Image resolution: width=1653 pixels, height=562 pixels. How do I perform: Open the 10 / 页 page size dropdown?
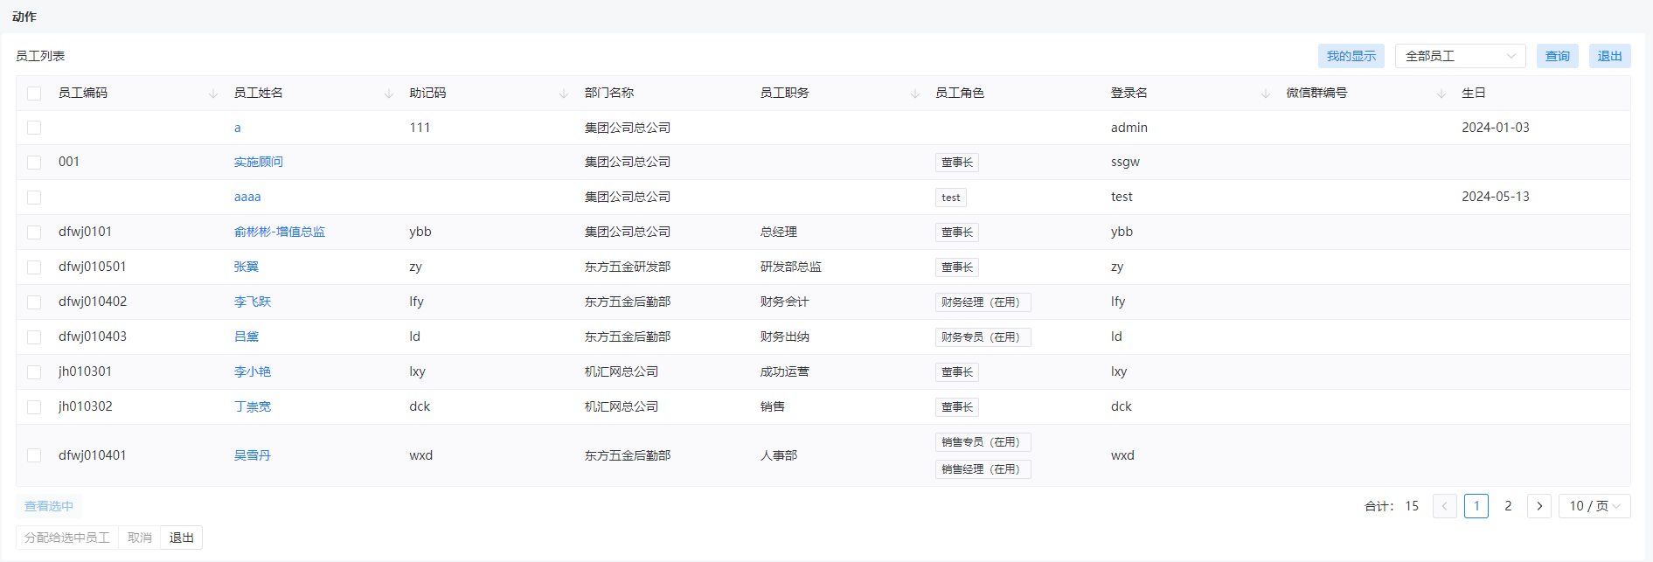pos(1594,506)
